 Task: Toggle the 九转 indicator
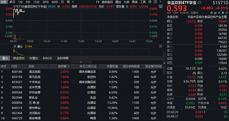coord(126,2)
